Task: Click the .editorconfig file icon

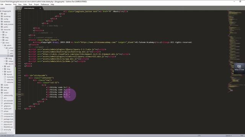Action: tap(2, 96)
